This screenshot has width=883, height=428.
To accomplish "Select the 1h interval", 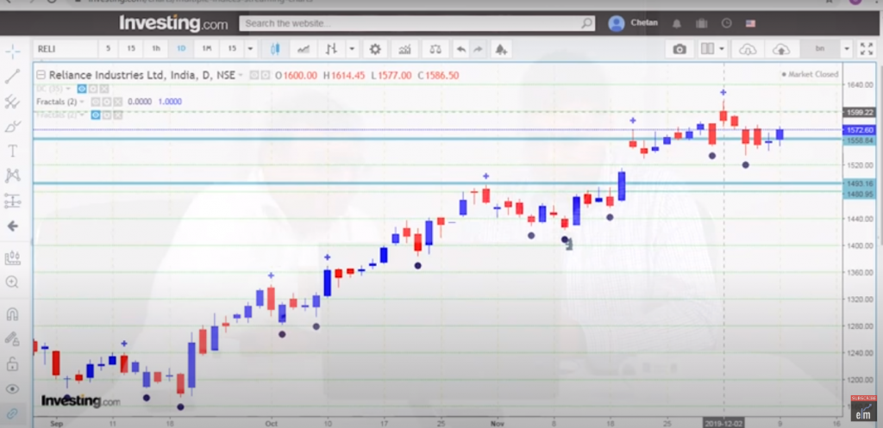I will pyautogui.click(x=156, y=49).
